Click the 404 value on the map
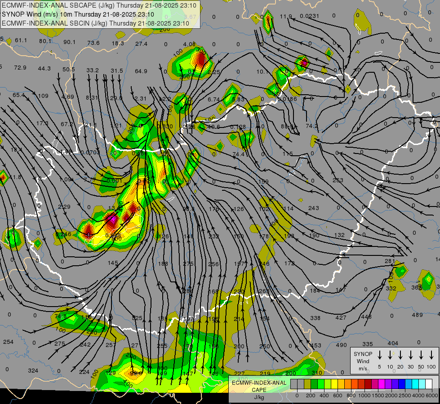Screen dimensions: 440x404 click(393, 343)
